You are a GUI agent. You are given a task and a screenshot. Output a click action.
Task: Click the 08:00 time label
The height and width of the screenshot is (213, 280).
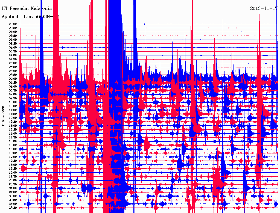tap(13, 87)
